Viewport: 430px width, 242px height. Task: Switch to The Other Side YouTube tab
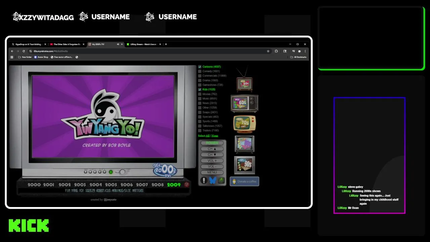[x=67, y=44]
